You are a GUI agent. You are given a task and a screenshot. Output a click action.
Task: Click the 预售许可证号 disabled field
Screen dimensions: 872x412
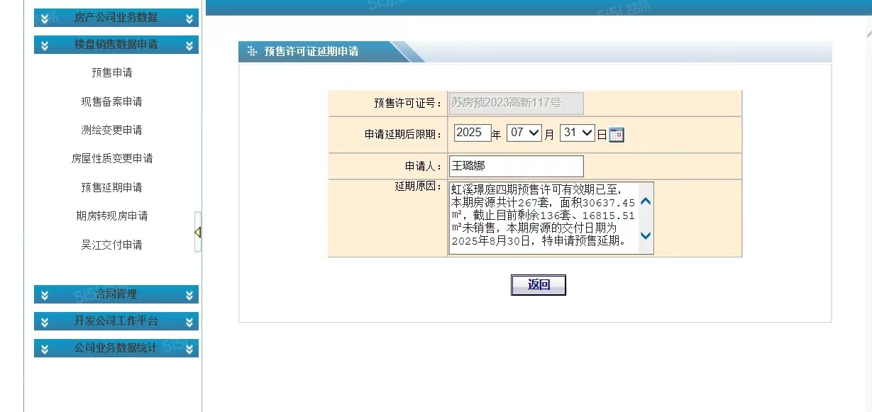coord(517,103)
